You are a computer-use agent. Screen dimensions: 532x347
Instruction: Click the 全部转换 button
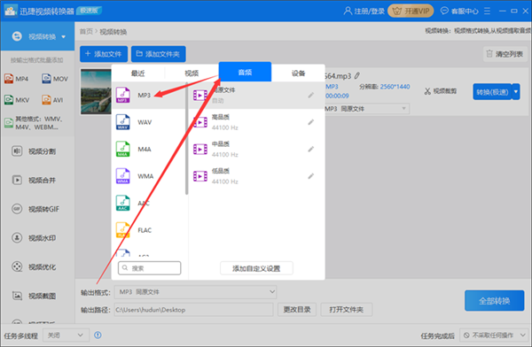[x=495, y=301]
